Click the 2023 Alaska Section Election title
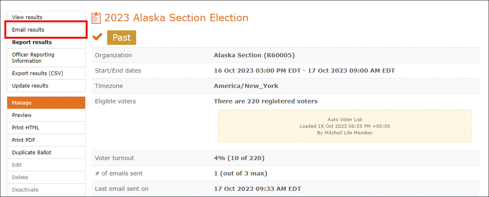The image size is (489, 197). (176, 18)
